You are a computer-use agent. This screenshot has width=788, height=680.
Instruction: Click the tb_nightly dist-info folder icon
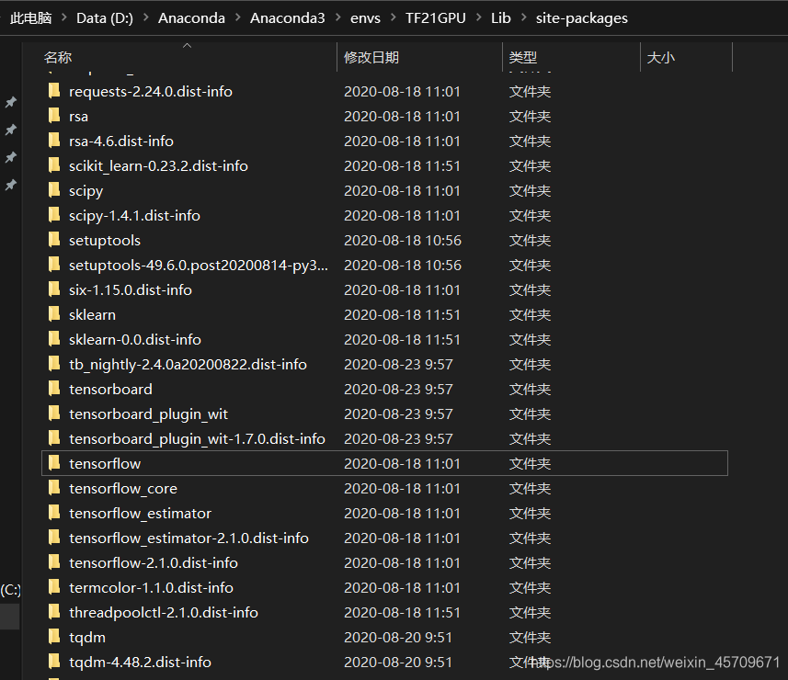53,364
